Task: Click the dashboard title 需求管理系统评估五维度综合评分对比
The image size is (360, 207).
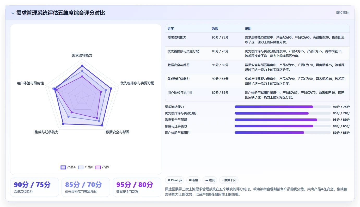Action: [60, 13]
